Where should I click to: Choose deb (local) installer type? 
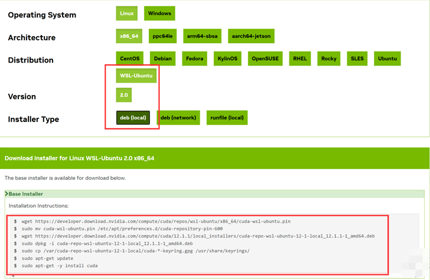(x=133, y=118)
